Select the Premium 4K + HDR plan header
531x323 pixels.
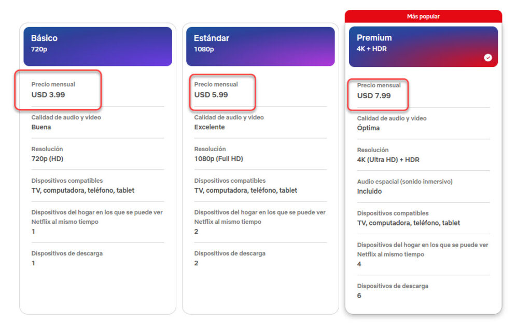tap(423, 47)
